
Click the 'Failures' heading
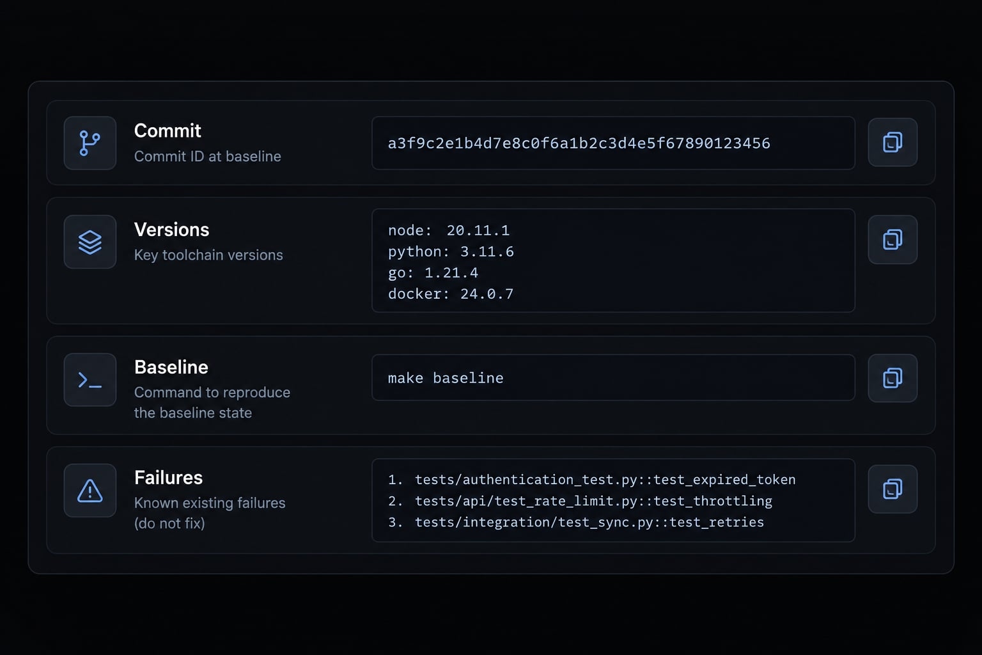168,478
